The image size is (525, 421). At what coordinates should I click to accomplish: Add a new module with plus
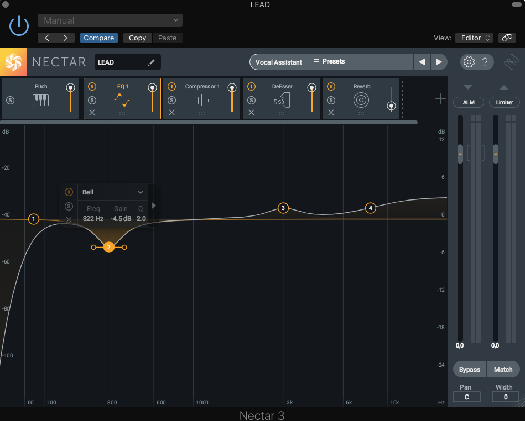(440, 99)
